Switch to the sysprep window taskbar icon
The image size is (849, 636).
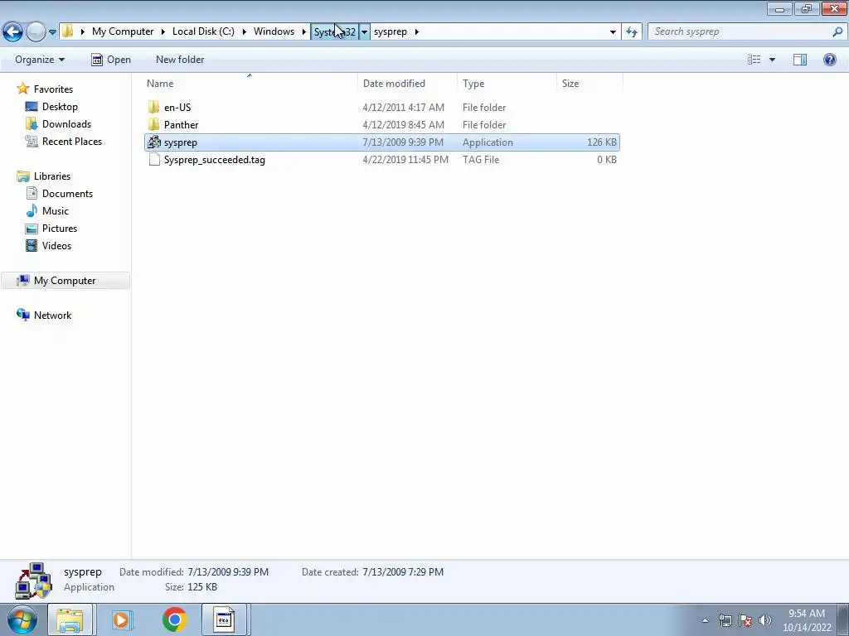click(x=224, y=619)
